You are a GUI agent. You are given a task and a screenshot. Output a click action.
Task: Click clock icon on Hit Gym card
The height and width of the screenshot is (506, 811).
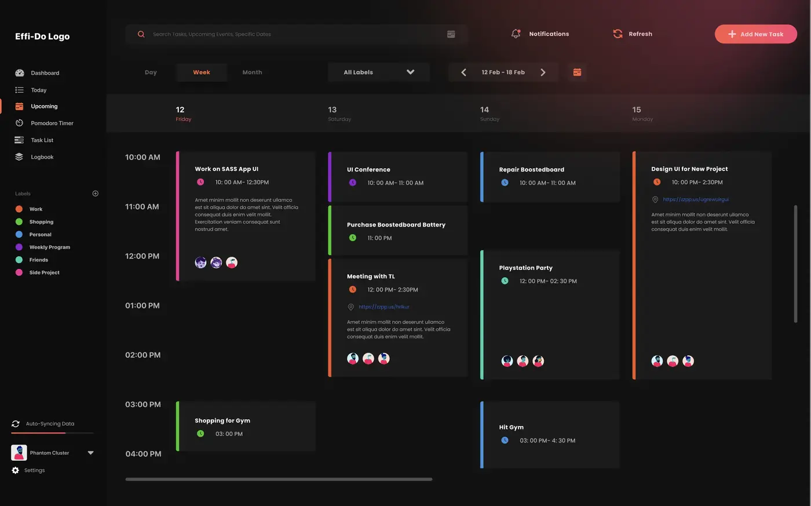pyautogui.click(x=505, y=441)
